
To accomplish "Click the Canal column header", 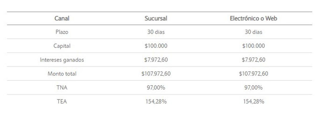I will tap(62, 19).
